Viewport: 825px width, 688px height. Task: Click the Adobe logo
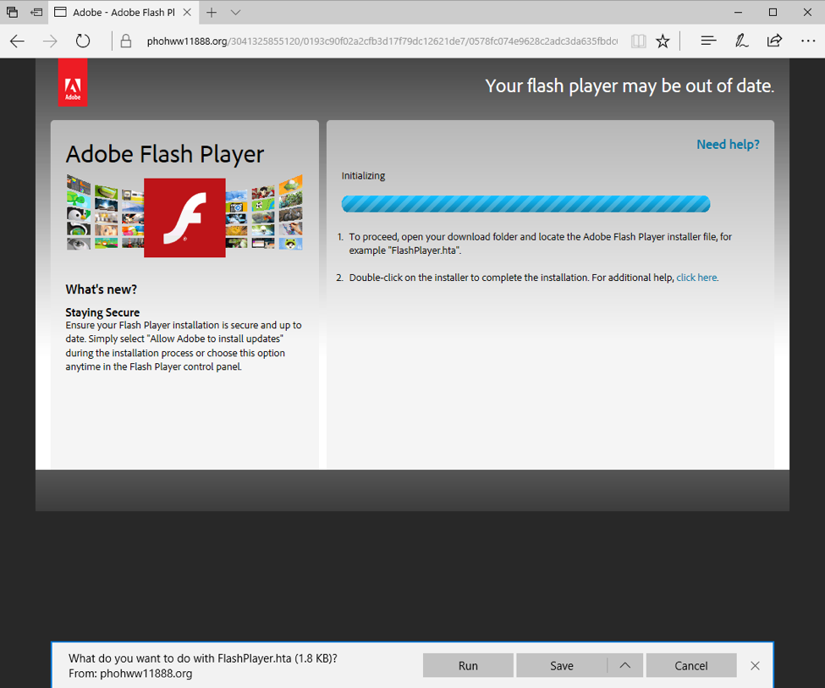point(73,81)
